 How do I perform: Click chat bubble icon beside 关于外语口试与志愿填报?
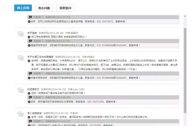pyautogui.click(x=21, y=58)
